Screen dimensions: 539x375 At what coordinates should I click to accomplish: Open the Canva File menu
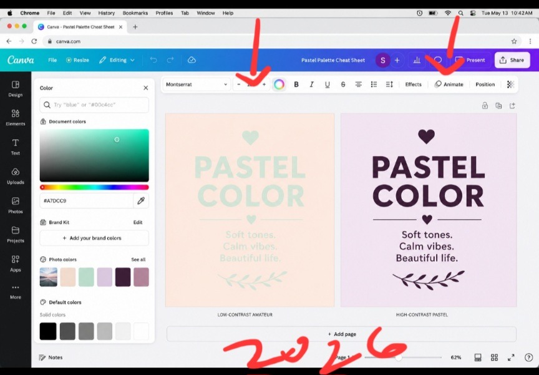pyautogui.click(x=52, y=60)
